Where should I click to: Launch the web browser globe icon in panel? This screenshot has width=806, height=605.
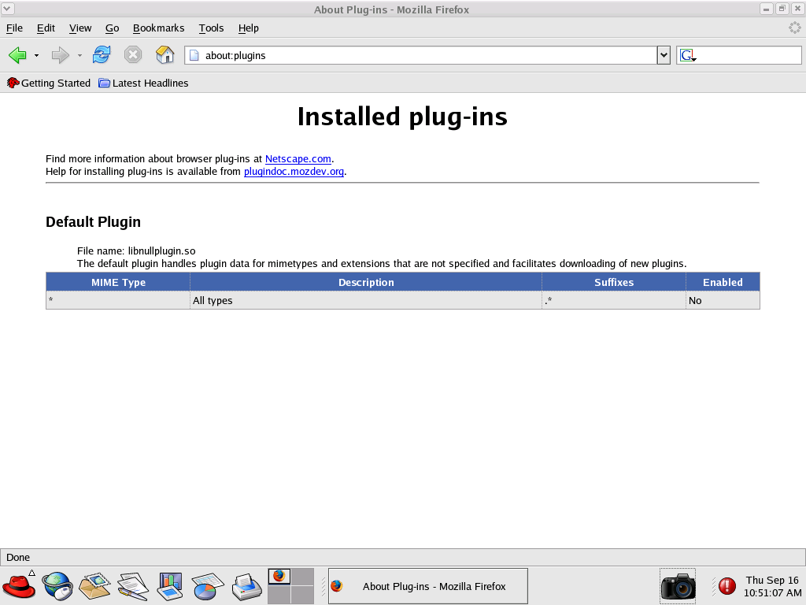click(57, 586)
